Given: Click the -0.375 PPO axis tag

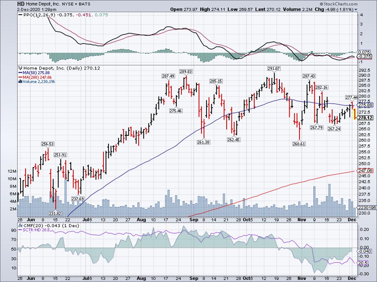Looking at the screenshot, I should [364, 57].
